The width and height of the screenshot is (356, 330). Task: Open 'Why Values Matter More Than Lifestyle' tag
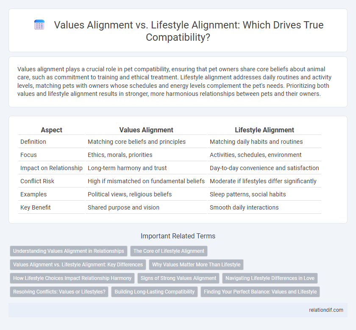pos(196,265)
